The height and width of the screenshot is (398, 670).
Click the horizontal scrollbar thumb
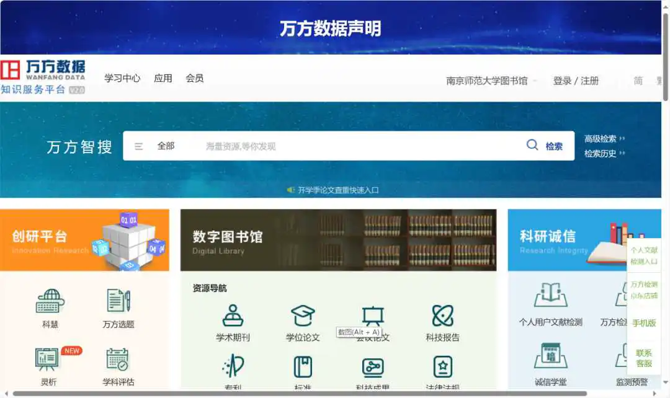point(300,393)
